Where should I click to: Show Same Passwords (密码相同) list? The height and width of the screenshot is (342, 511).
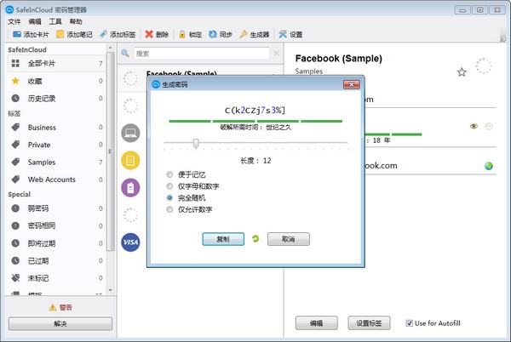coord(56,225)
